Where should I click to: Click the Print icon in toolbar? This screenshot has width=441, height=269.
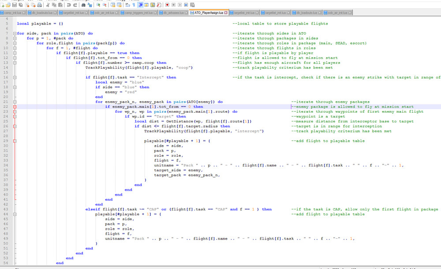(40, 5)
